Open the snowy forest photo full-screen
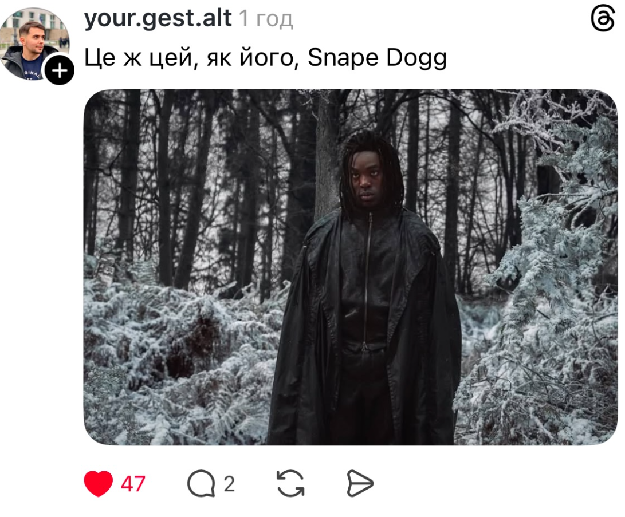The width and height of the screenshot is (625, 517). pyautogui.click(x=351, y=267)
